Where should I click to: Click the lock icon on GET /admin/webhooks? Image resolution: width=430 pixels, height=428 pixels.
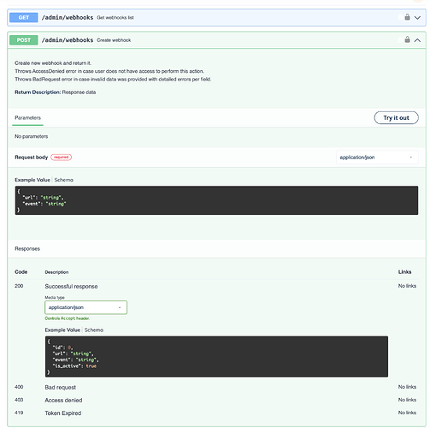[407, 17]
